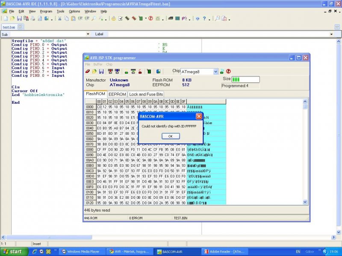Click the '446 bytes read' status text
The height and width of the screenshot is (256, 342).
pos(97,210)
